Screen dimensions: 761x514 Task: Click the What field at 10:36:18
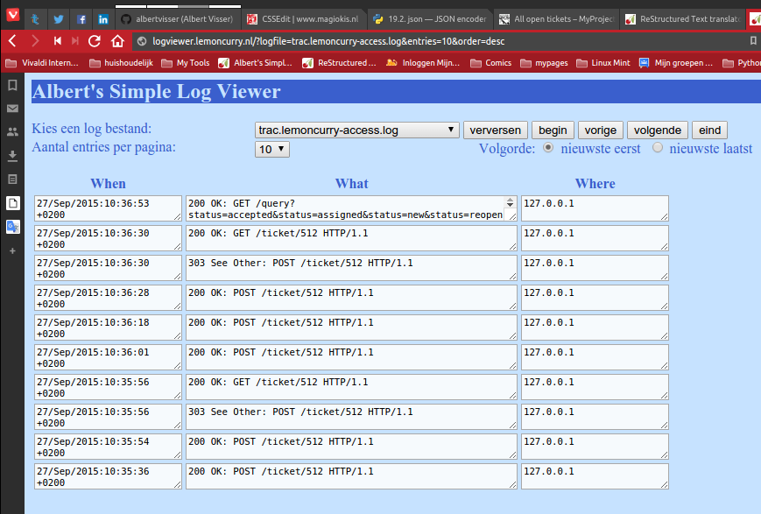coord(351,327)
